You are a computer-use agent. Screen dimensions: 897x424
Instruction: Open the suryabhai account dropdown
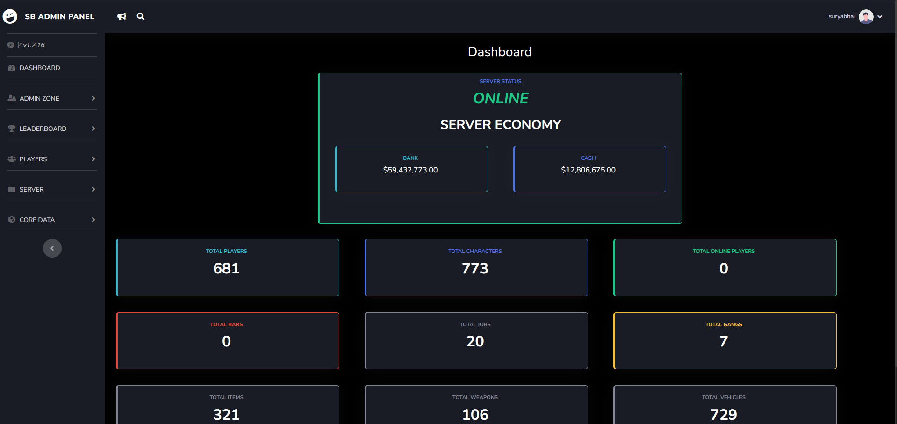[x=881, y=16]
